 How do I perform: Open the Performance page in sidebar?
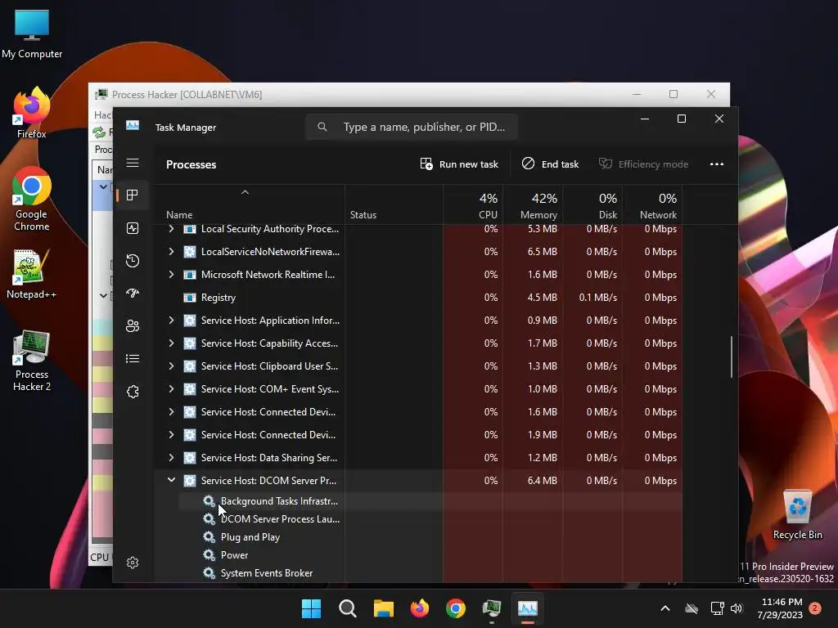pyautogui.click(x=133, y=228)
